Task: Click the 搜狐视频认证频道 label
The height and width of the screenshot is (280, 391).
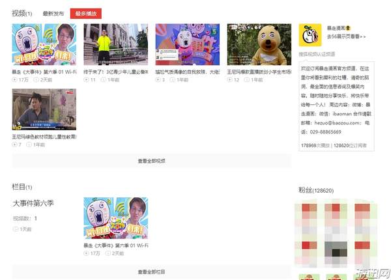Action: (317, 54)
